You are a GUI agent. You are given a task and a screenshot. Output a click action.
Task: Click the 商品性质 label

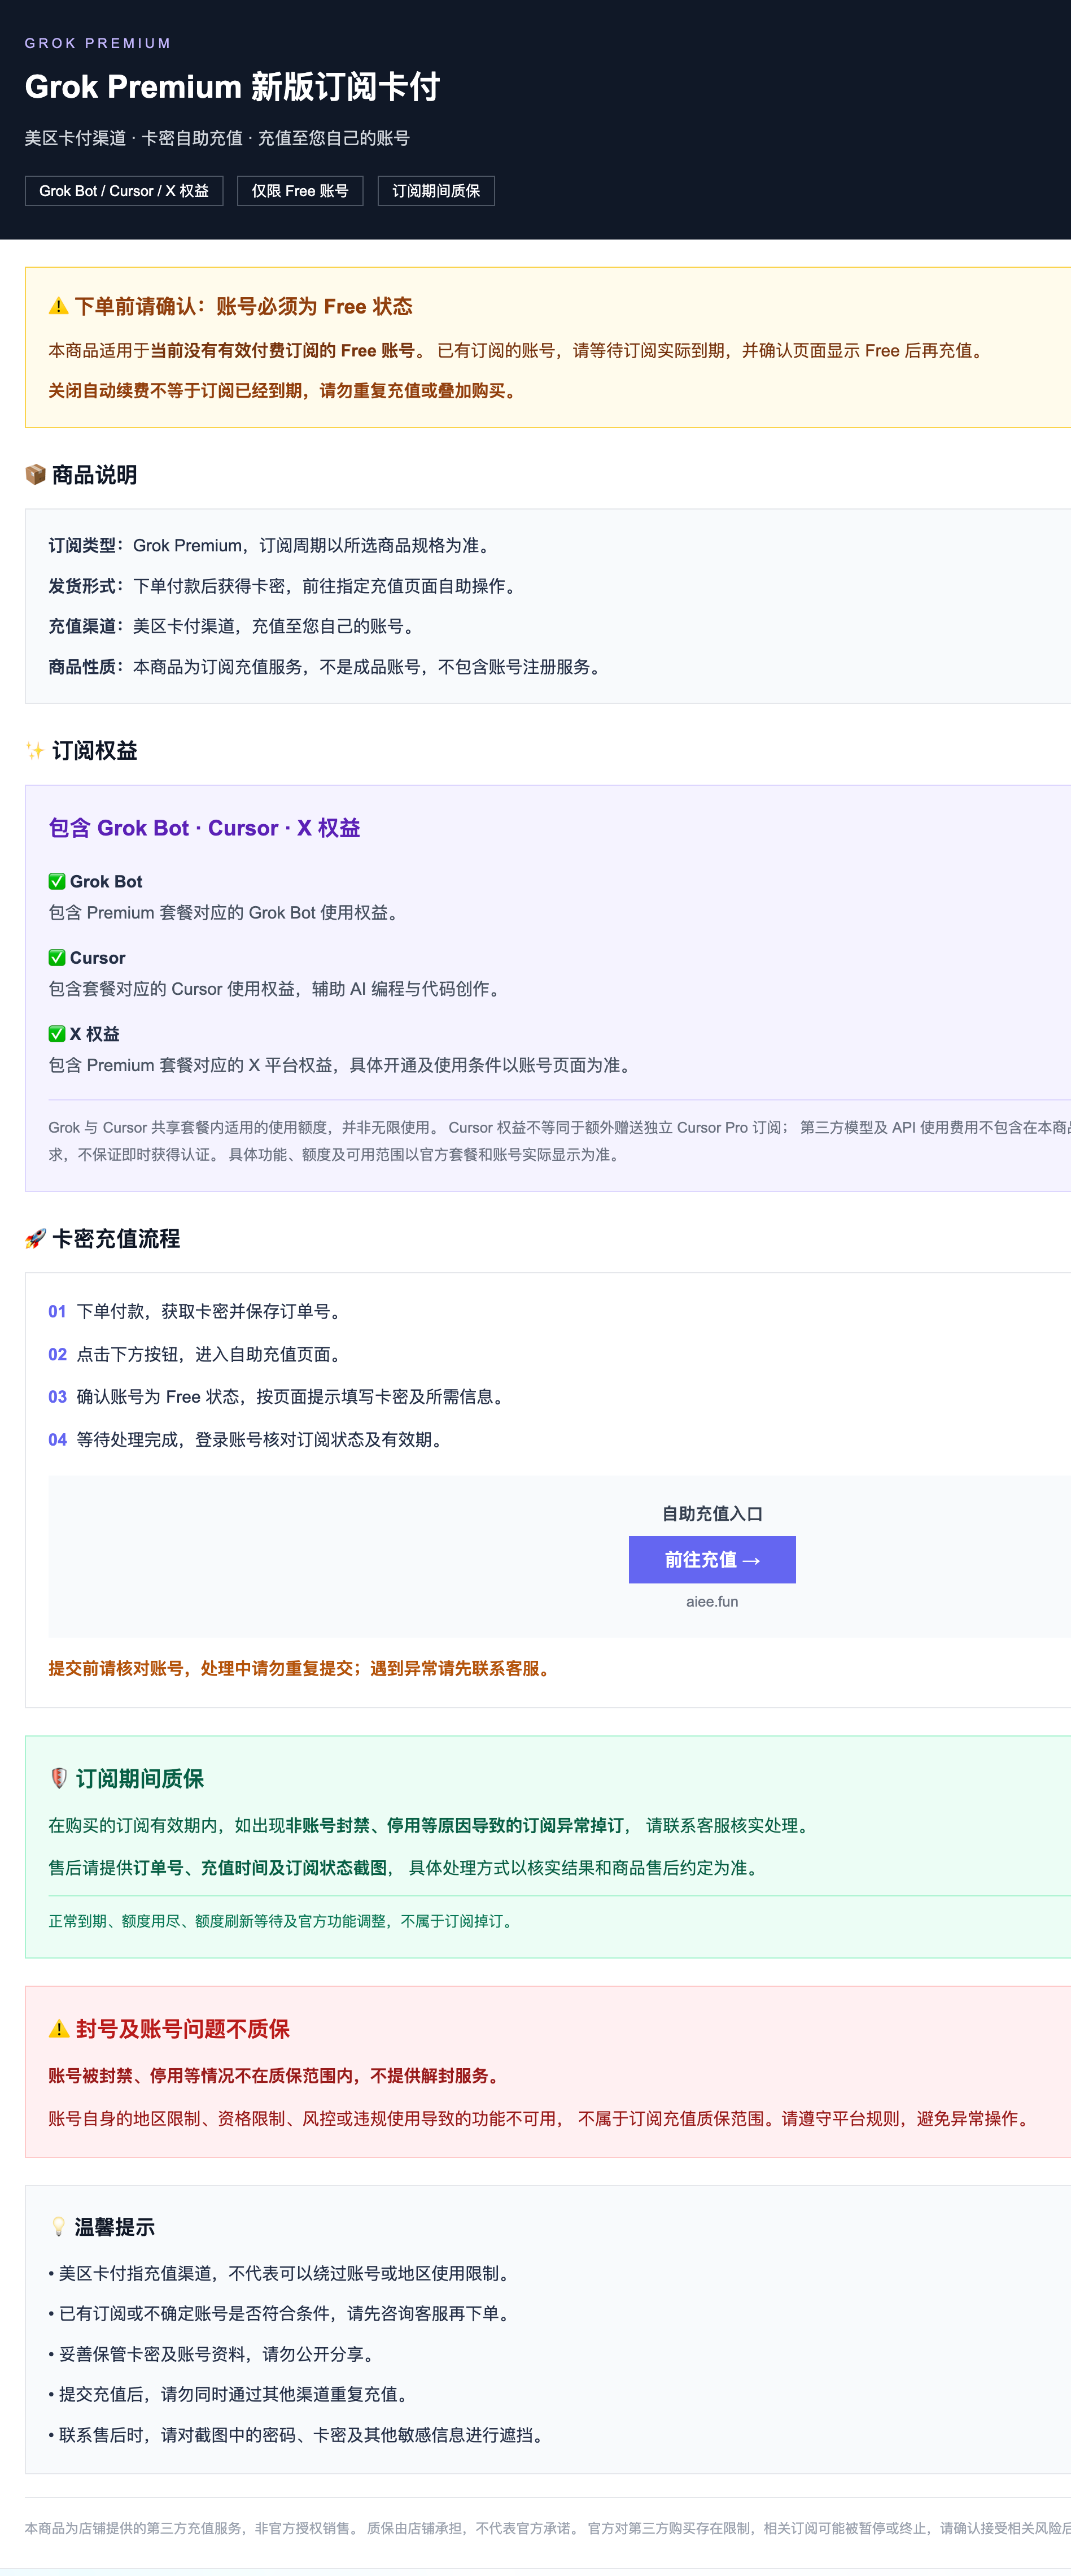point(86,667)
